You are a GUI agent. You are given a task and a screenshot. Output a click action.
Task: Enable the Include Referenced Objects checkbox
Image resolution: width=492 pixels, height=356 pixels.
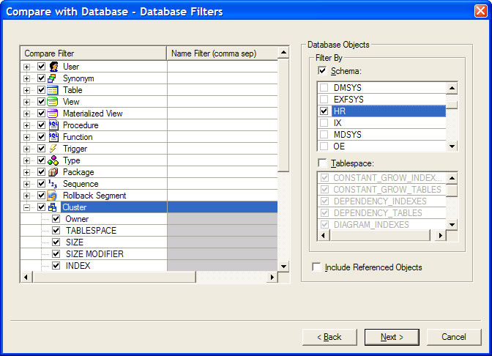coord(317,267)
